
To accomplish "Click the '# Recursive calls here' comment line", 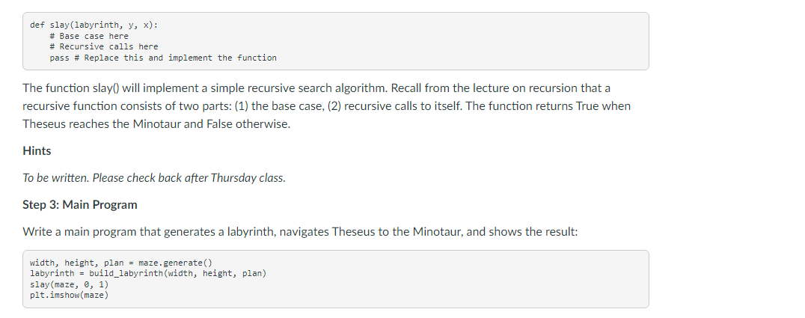I will tap(104, 46).
